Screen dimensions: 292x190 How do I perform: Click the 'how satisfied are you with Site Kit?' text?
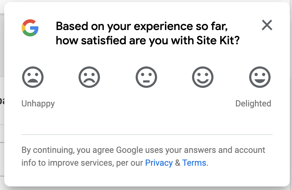pos(148,40)
